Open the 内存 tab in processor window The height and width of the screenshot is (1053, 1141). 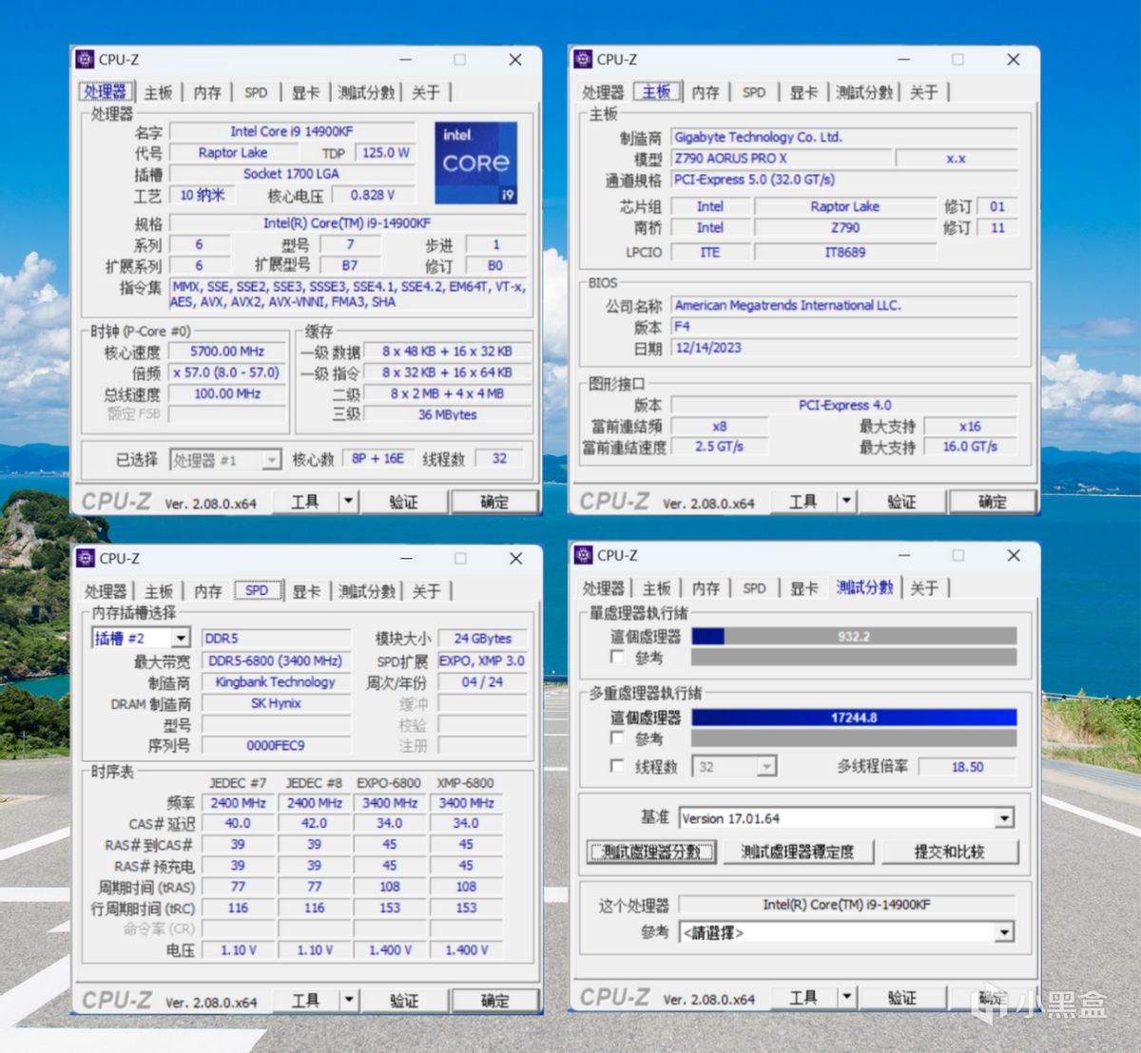pyautogui.click(x=207, y=92)
